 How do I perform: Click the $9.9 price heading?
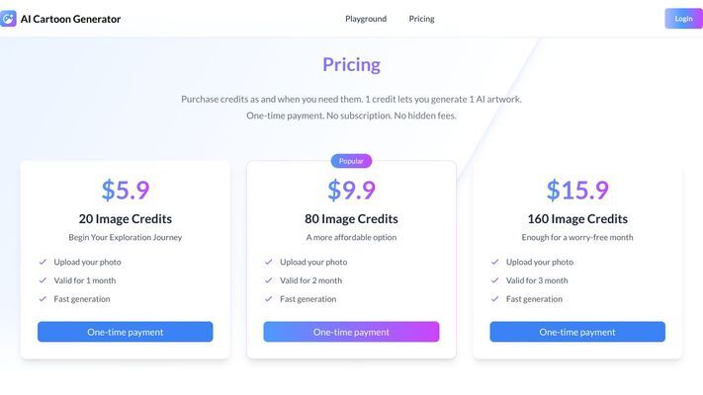click(x=352, y=190)
